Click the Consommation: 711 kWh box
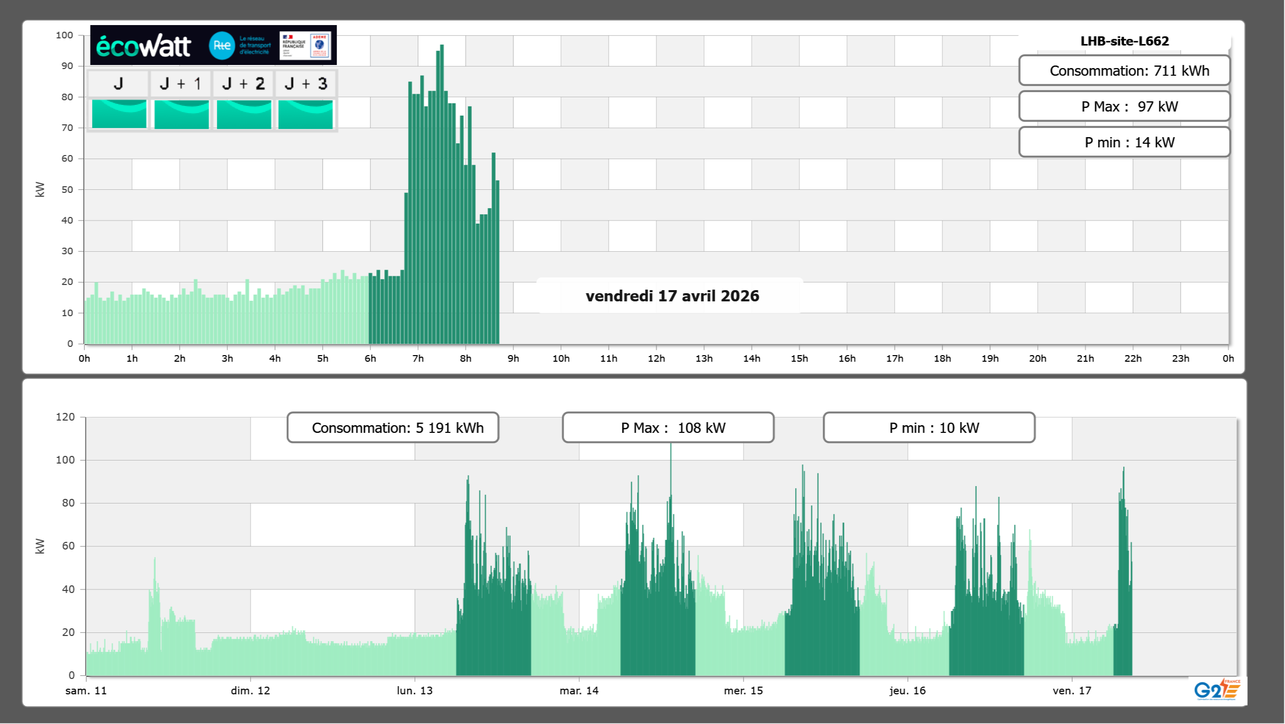Image resolution: width=1285 pixels, height=724 pixels. (x=1124, y=71)
